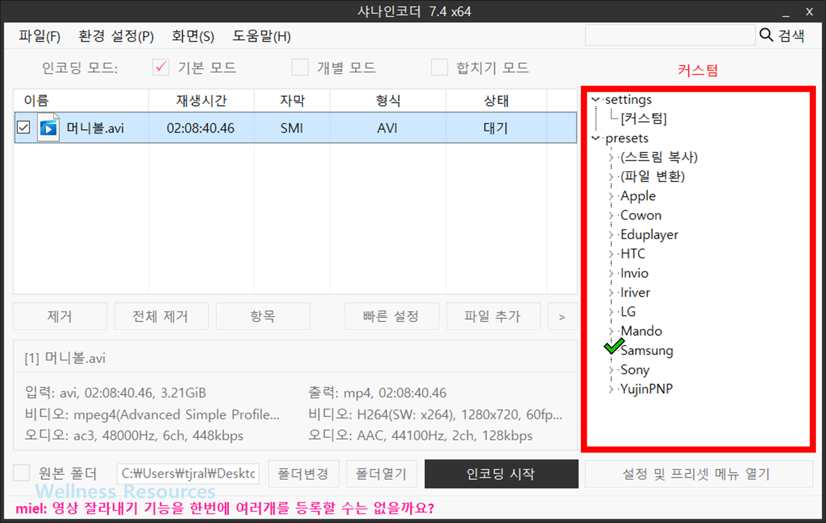Expand the HTC preset group
This screenshot has height=523, width=826.
tap(611, 254)
